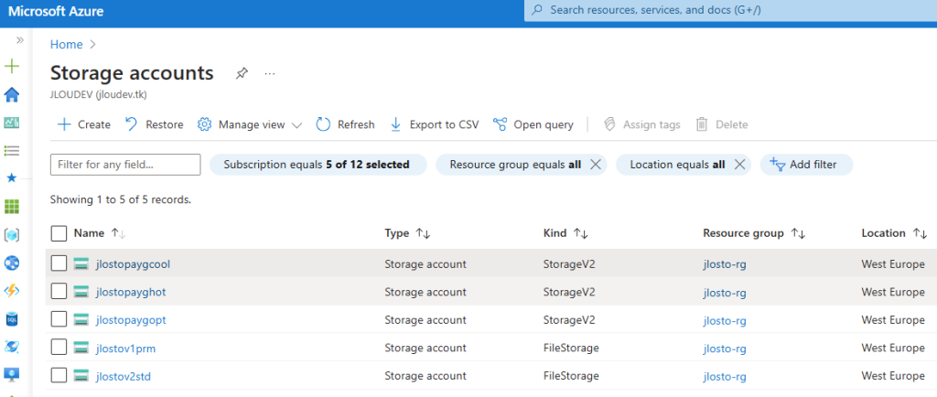
Task: Click Open query in the toolbar
Action: pos(533,124)
